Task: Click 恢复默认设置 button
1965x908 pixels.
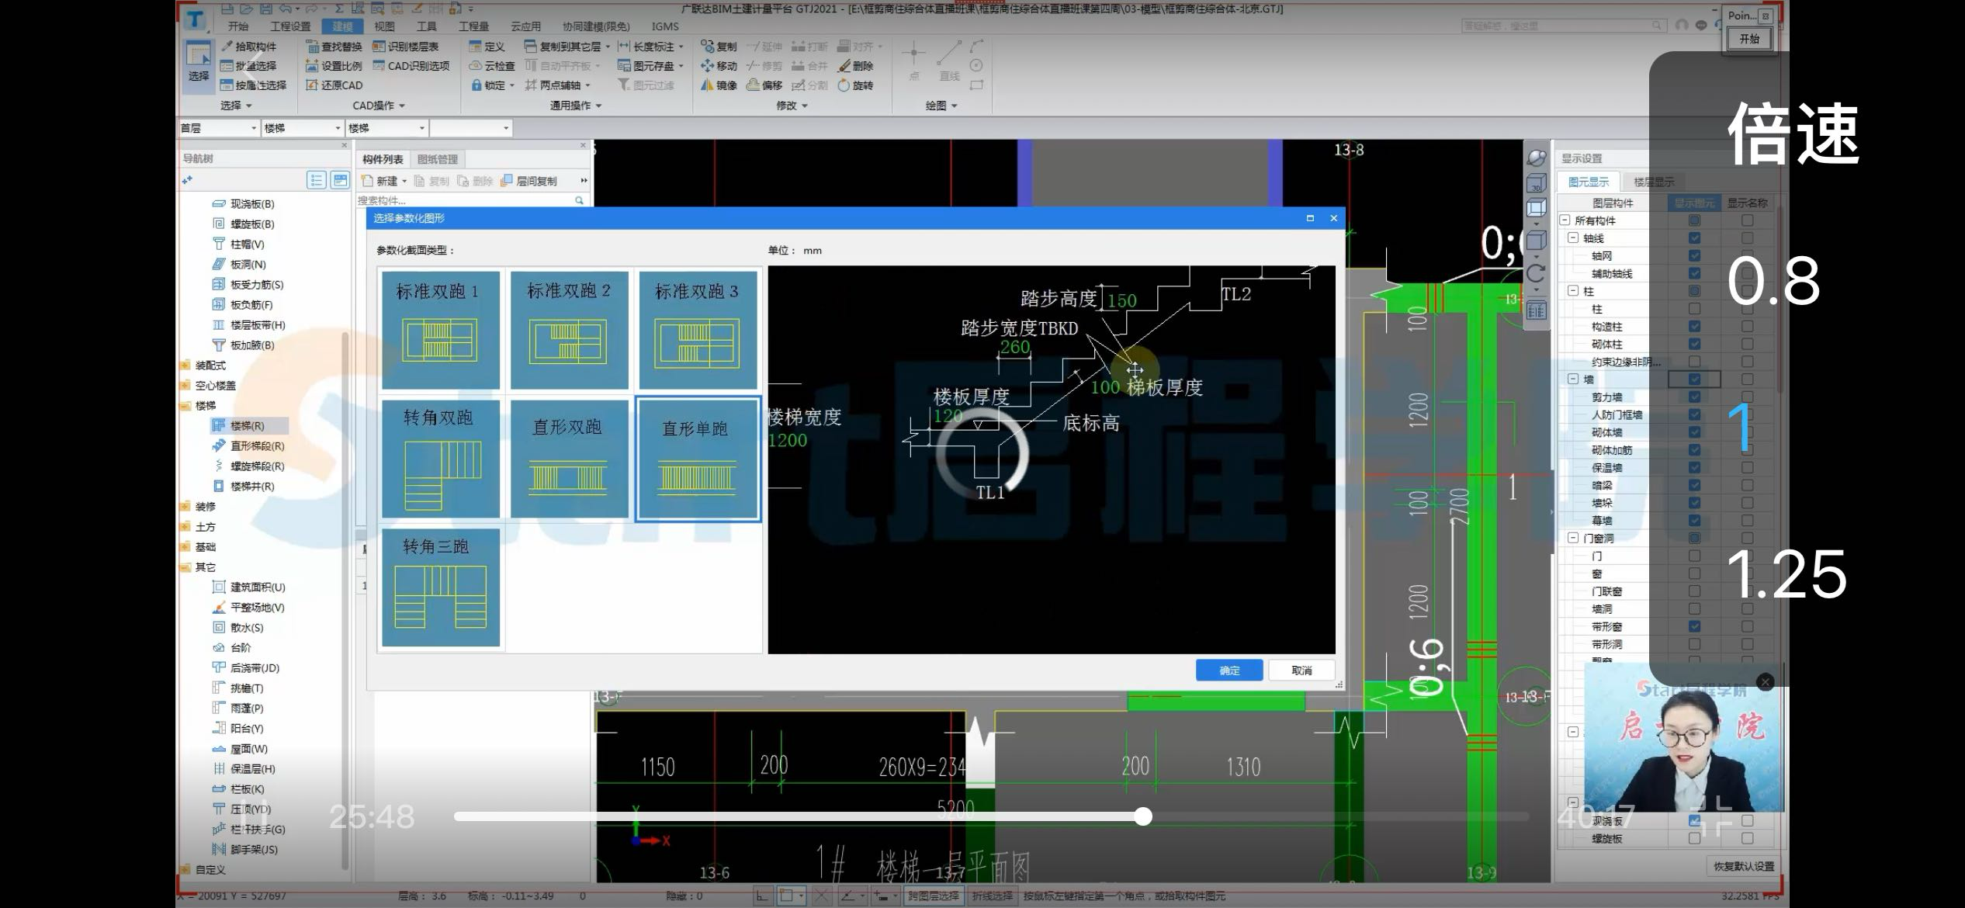Action: (1743, 866)
